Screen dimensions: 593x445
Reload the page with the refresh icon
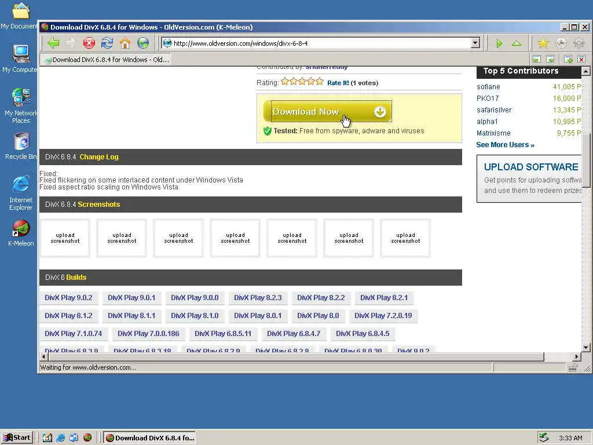point(107,43)
